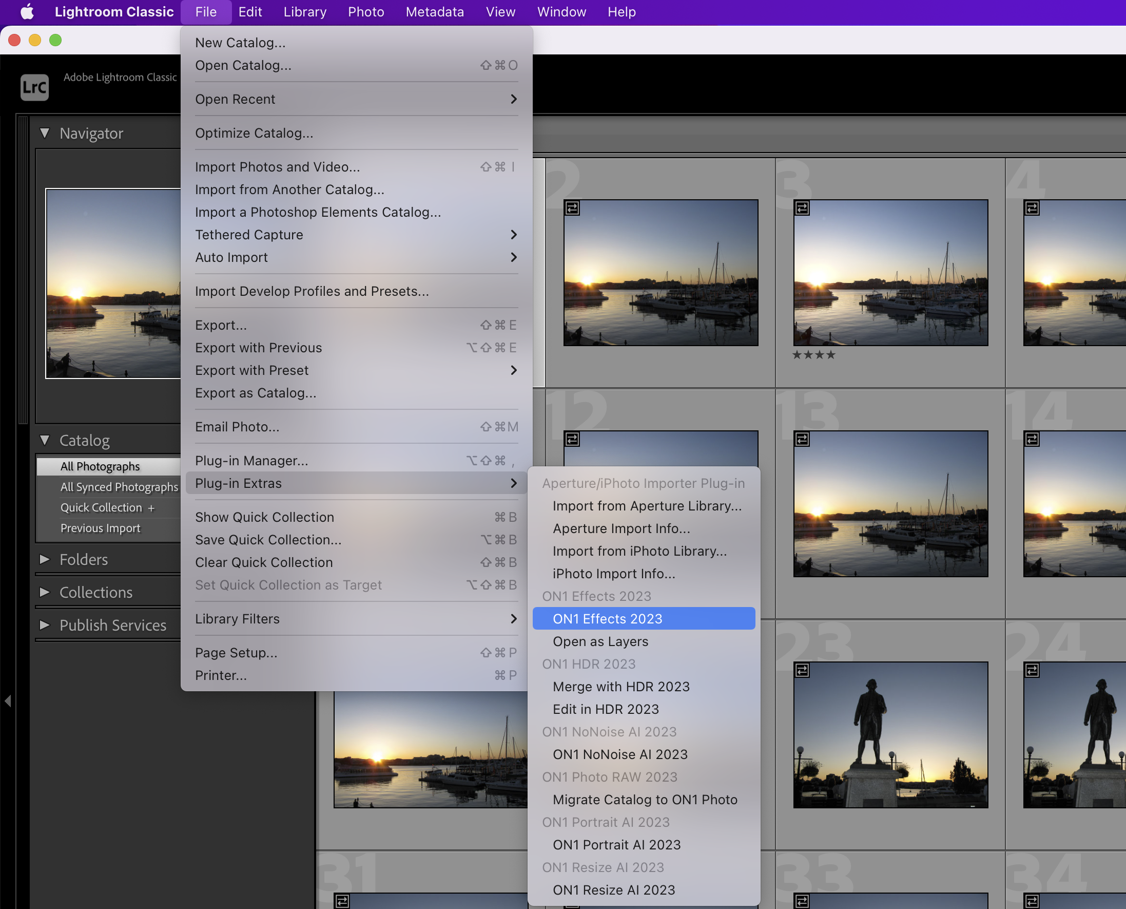Screen dimensions: 1126x909
Task: Choose Open Catalog...
Action: point(356,65)
